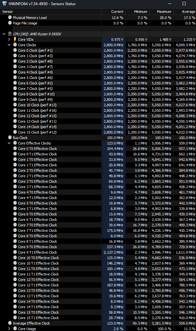Click the HWiNFO64 app icon in title bar
This screenshot has height=331, width=196.
coord(4,4)
